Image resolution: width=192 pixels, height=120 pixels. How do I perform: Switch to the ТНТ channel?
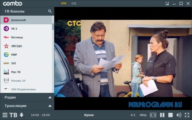[x=26, y=64]
